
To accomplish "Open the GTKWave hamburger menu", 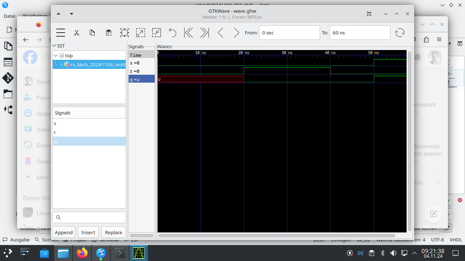I will [60, 33].
